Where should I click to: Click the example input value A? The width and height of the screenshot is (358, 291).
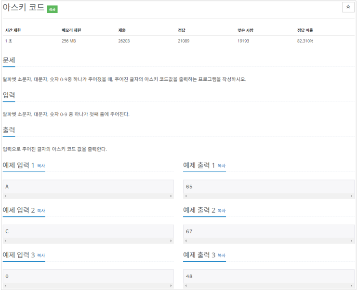7,187
